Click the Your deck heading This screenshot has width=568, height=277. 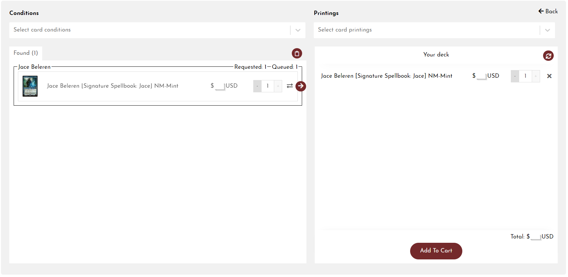click(x=436, y=54)
